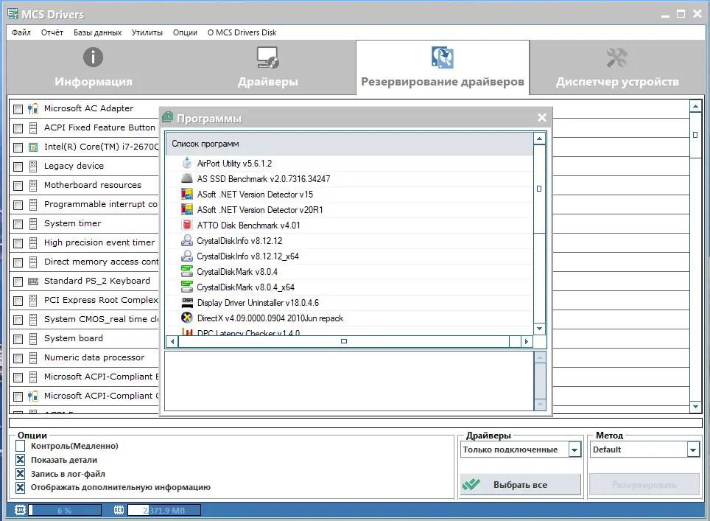Image resolution: width=710 pixels, height=521 pixels.
Task: Click the programs list scroll left arrow
Action: point(172,341)
